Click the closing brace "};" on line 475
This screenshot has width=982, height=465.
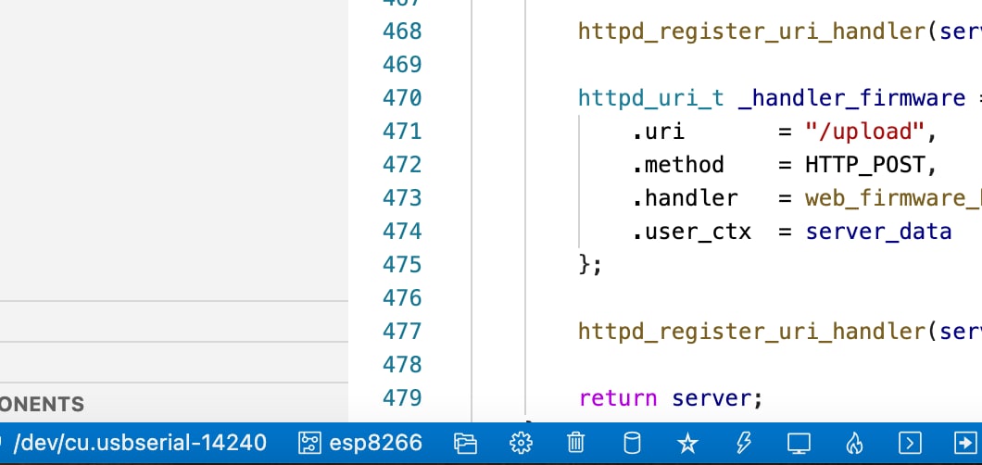point(590,265)
